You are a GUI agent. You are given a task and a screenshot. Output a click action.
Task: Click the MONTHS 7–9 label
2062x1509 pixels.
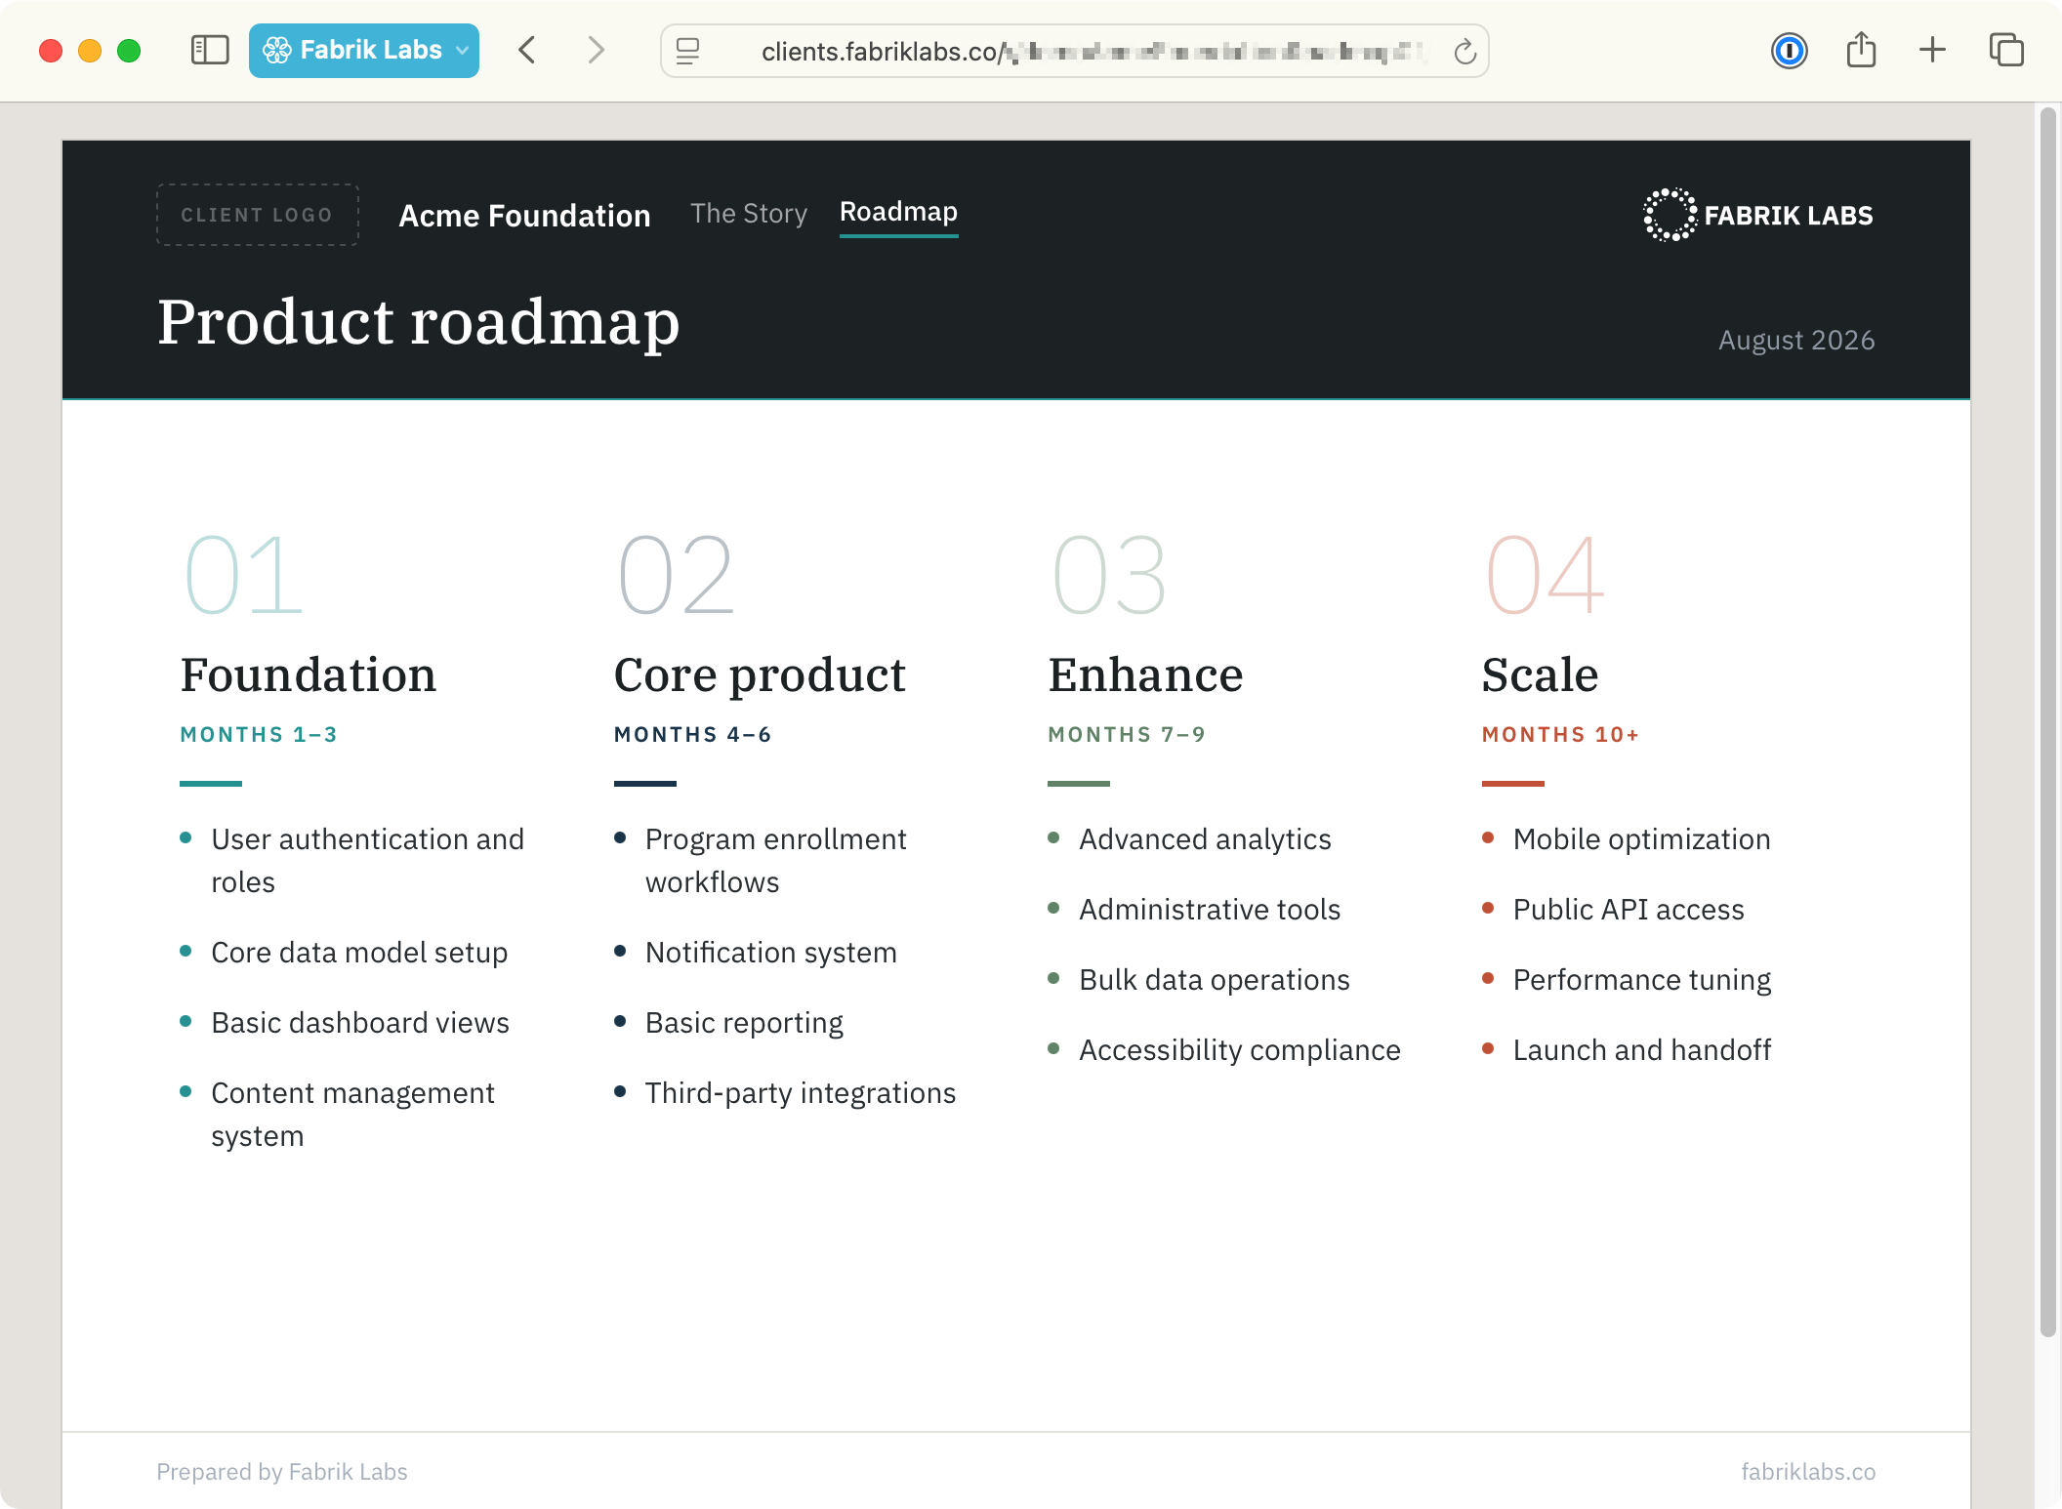coord(1127,735)
